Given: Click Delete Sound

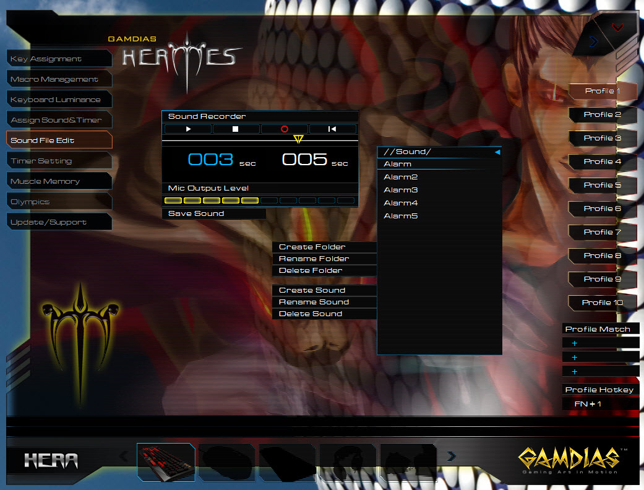Looking at the screenshot, I should [x=324, y=314].
